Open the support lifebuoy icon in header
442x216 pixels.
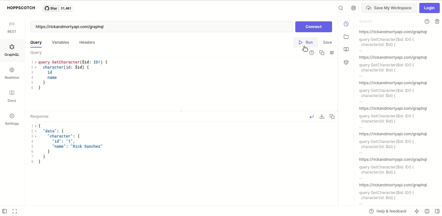(353, 8)
